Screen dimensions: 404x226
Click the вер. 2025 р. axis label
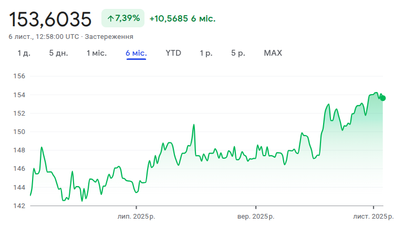(x=256, y=217)
